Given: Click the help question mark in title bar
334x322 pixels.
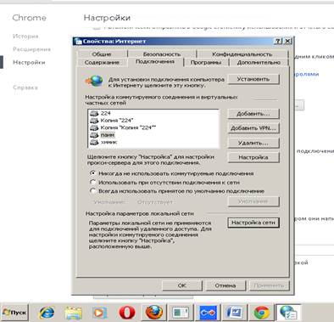Looking at the screenshot, I should [x=278, y=41].
